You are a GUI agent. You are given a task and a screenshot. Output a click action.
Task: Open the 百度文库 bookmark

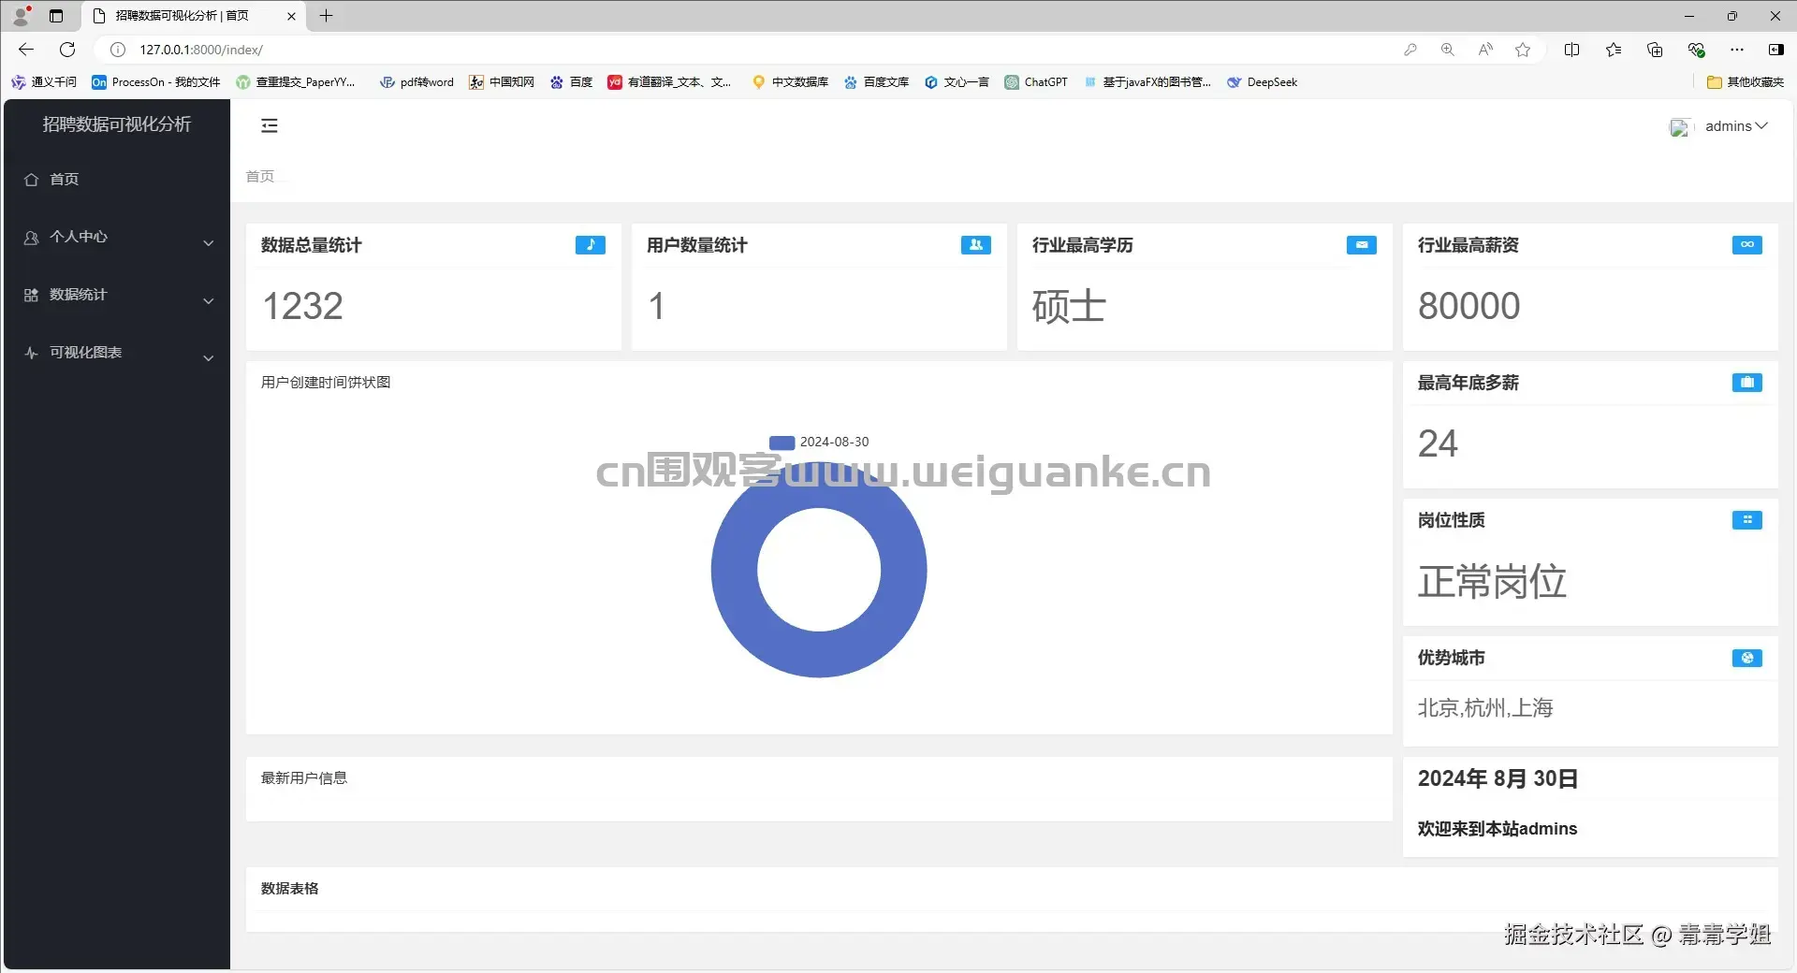(x=876, y=82)
